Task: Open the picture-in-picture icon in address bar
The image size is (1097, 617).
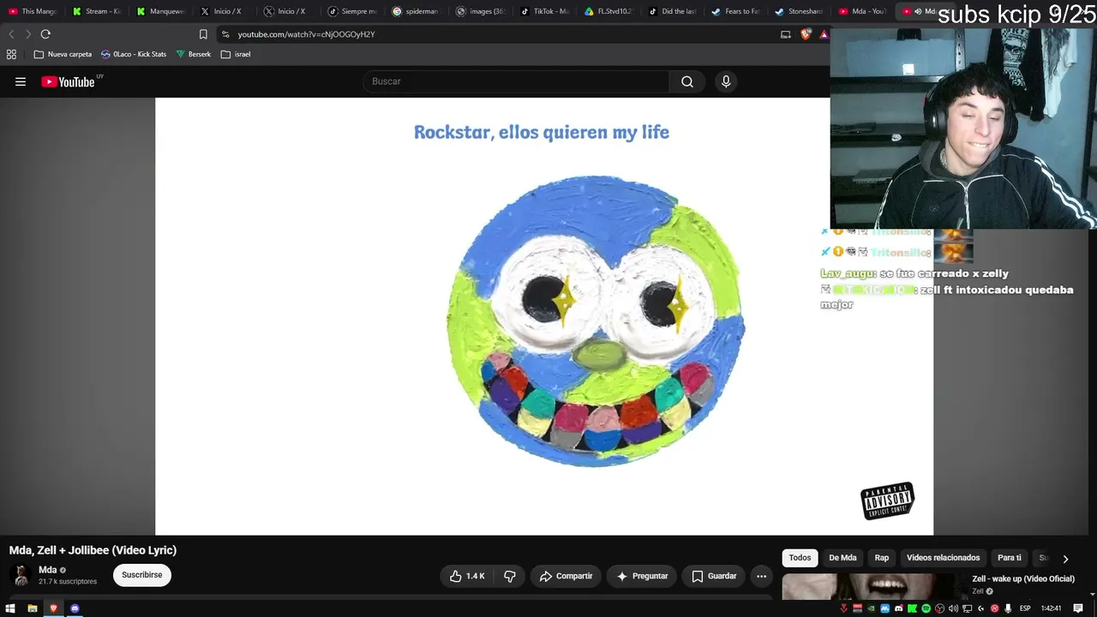Action: (x=785, y=34)
